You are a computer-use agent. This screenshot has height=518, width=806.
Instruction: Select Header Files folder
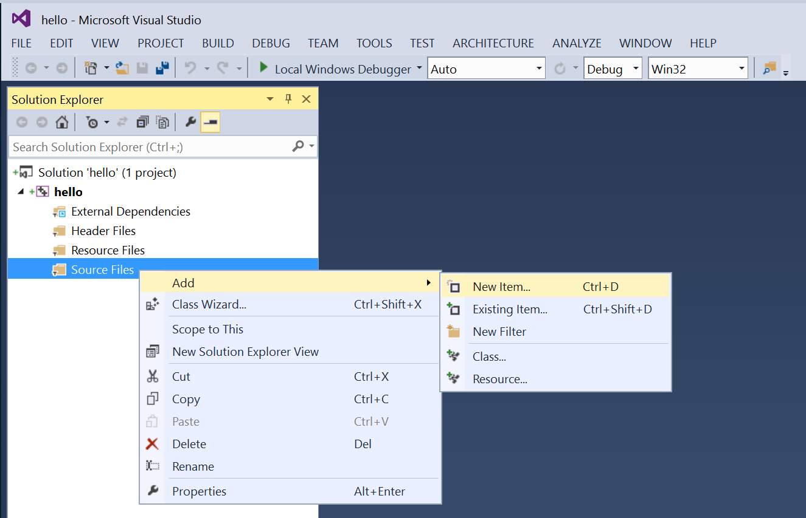coord(103,231)
